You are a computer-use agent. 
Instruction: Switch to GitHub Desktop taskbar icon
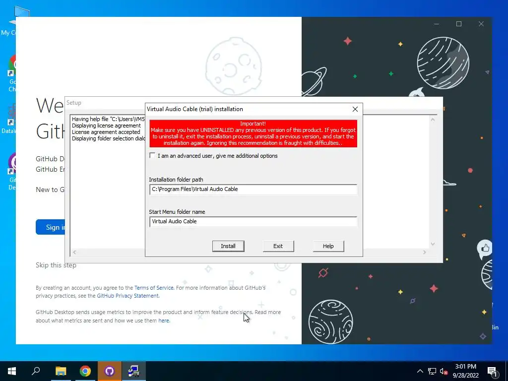pos(110,371)
